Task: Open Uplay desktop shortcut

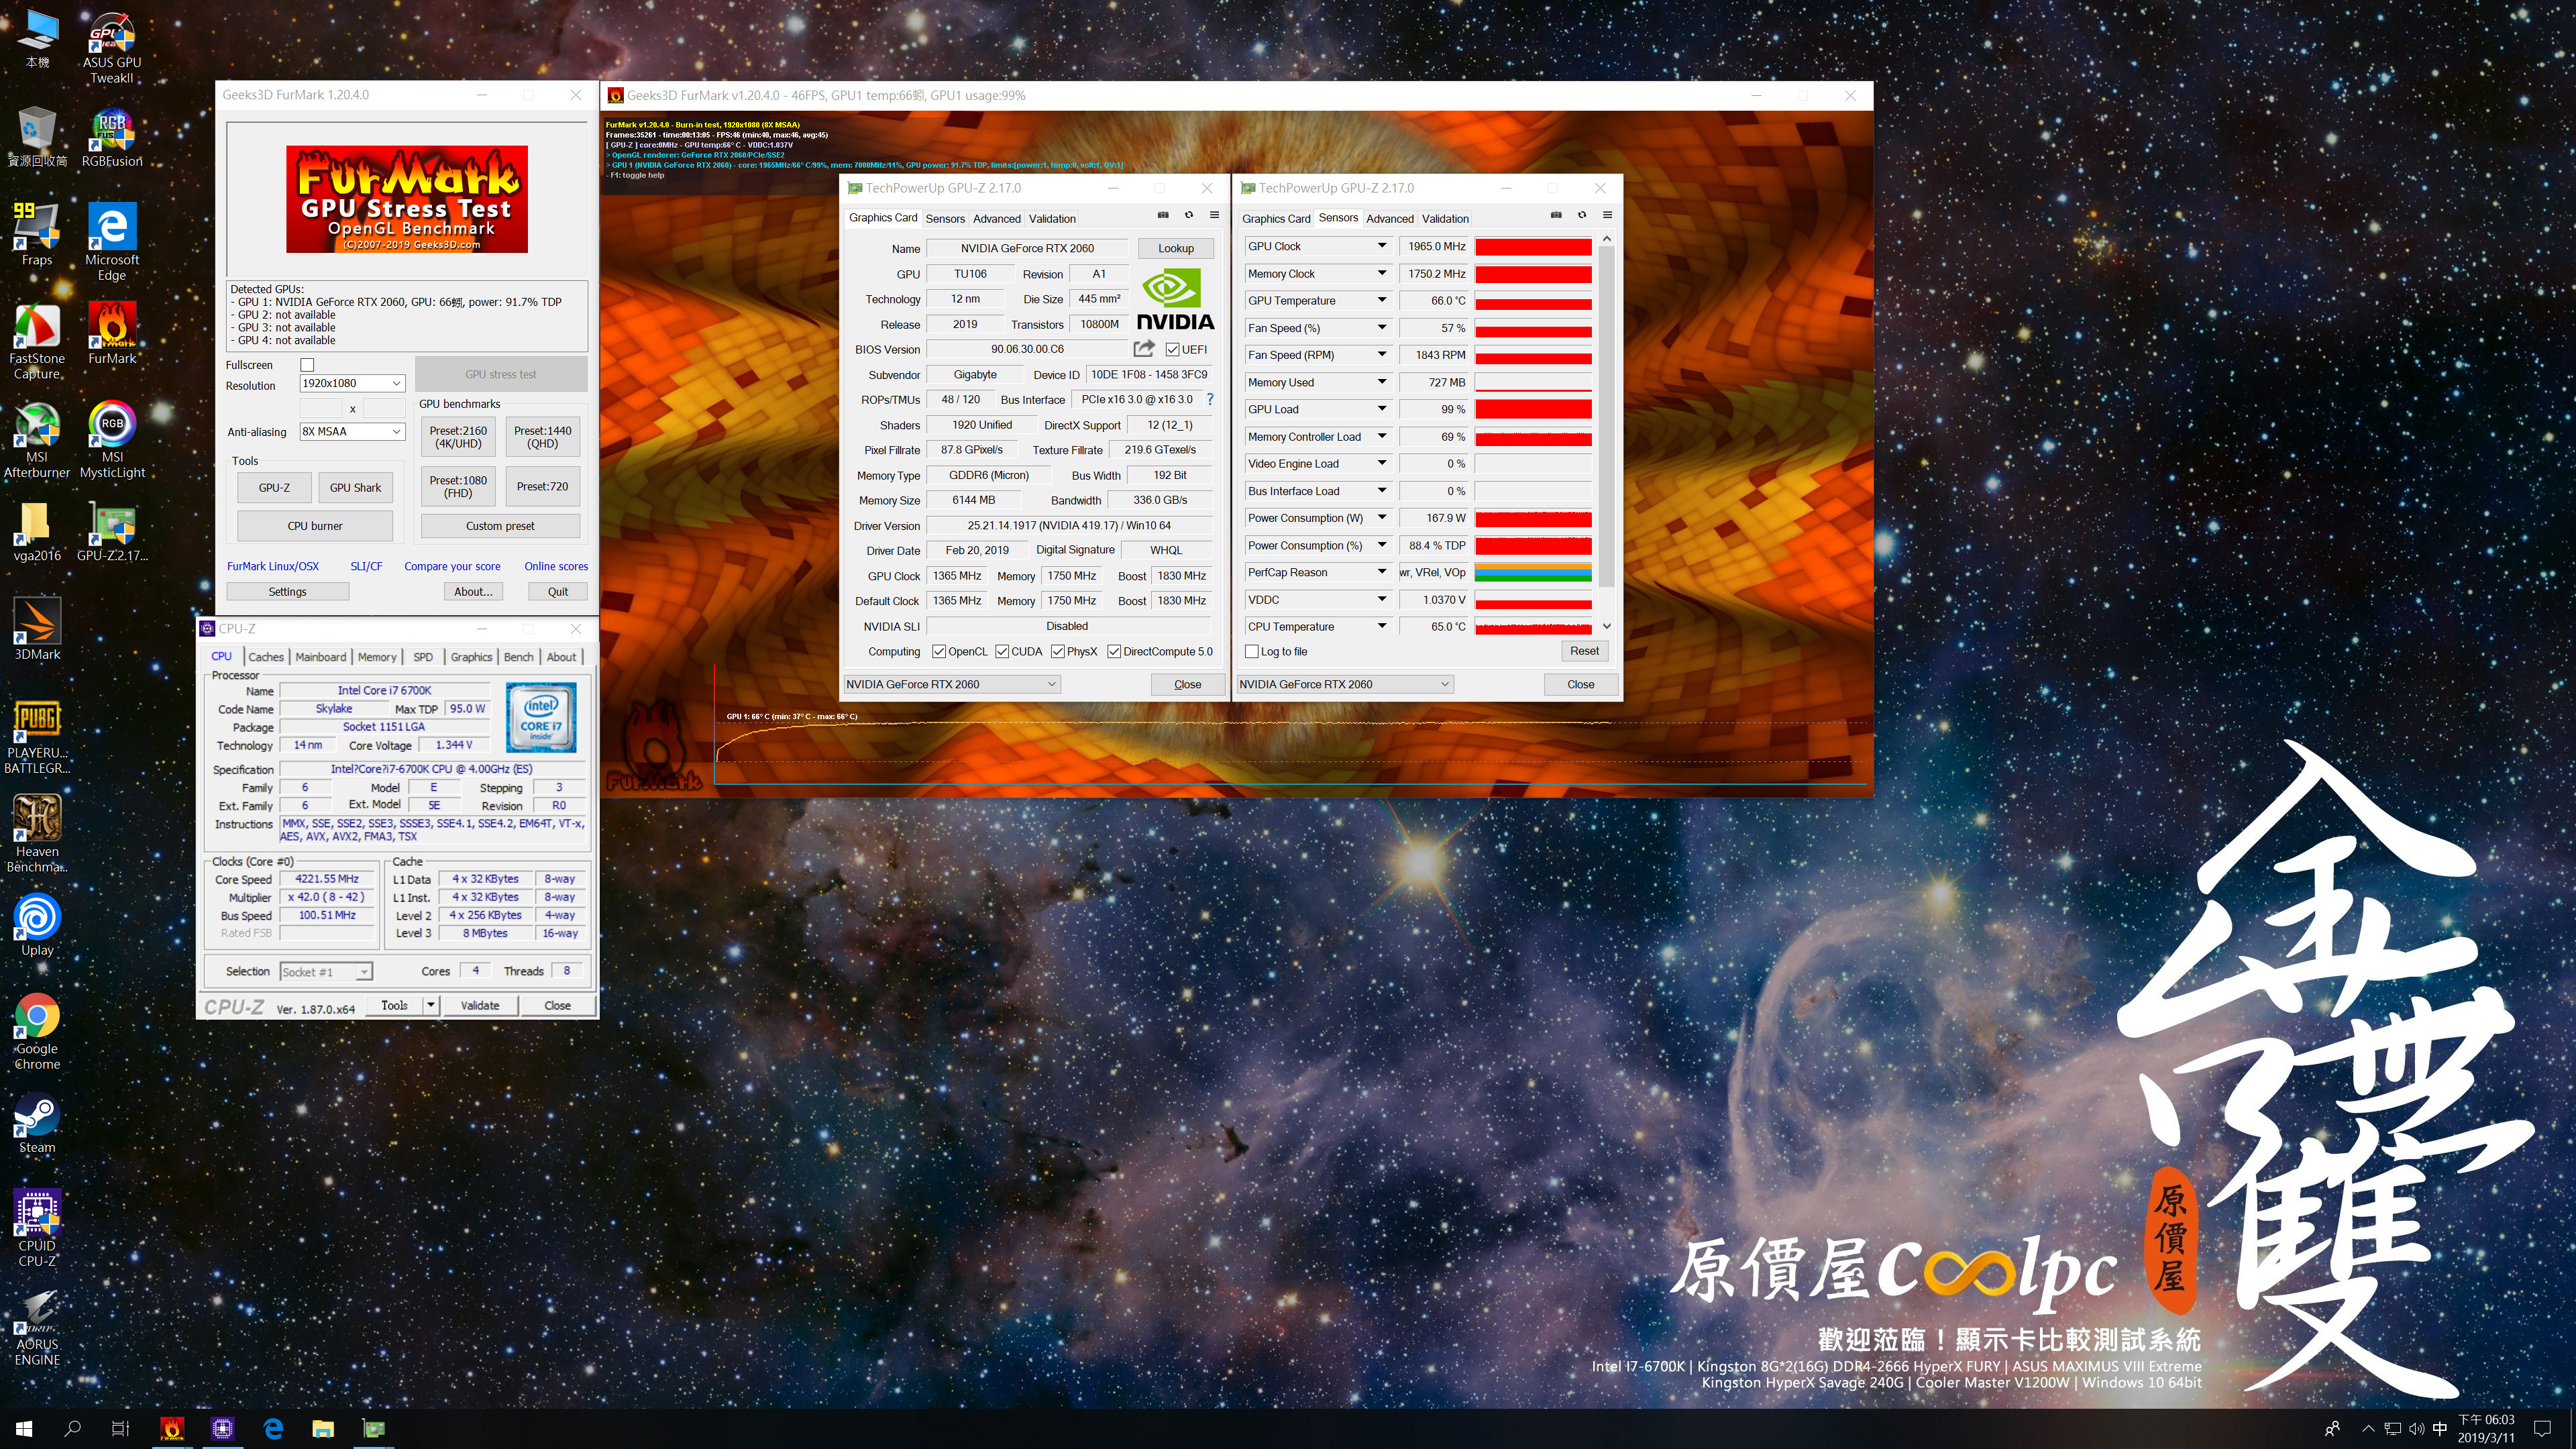Action: 37,926
